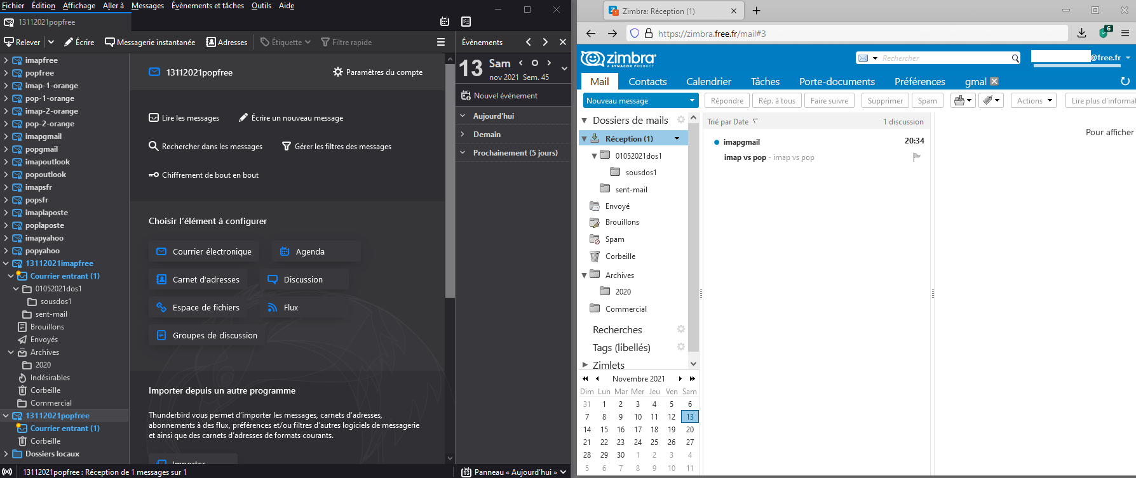Viewport: 1136px width, 478px height.
Task: Click the Thunderbird hamburger menu icon
Action: (440, 42)
